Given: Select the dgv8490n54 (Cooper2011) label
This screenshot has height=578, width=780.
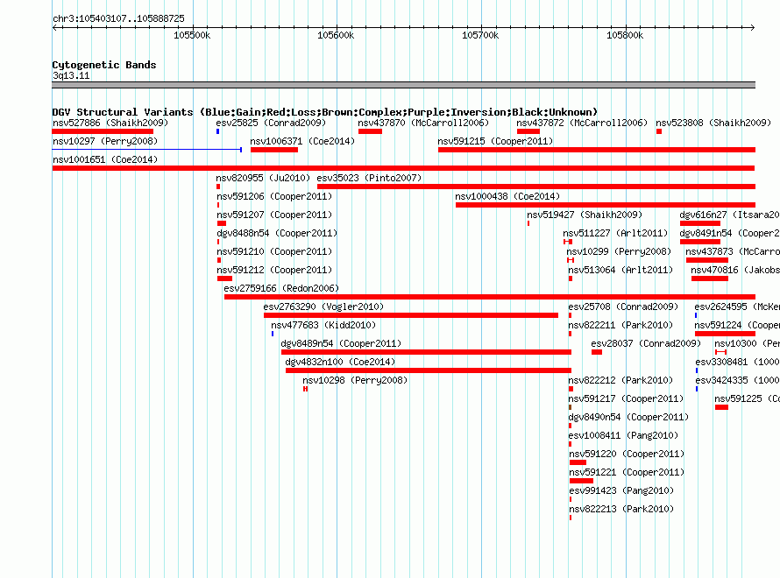Looking at the screenshot, I should [x=628, y=417].
